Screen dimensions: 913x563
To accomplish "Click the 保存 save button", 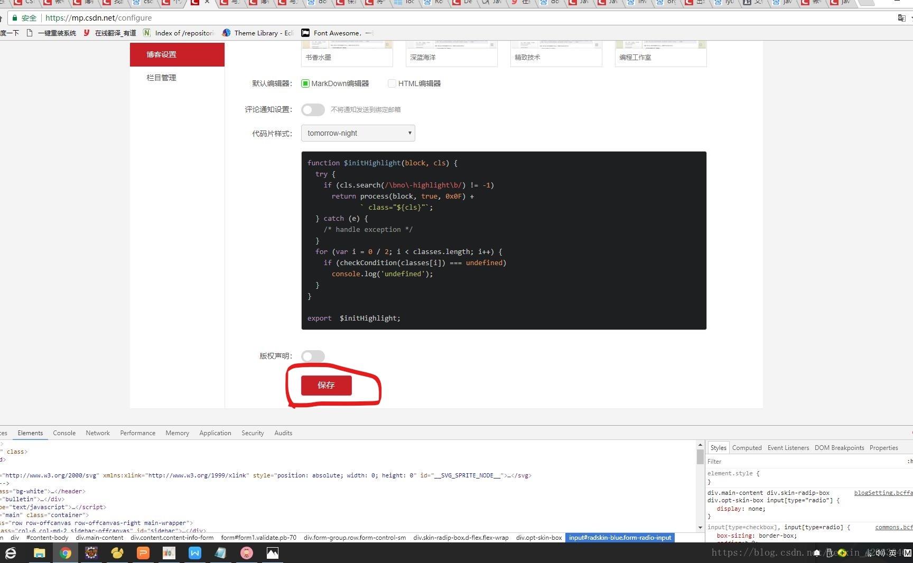I will 326,385.
